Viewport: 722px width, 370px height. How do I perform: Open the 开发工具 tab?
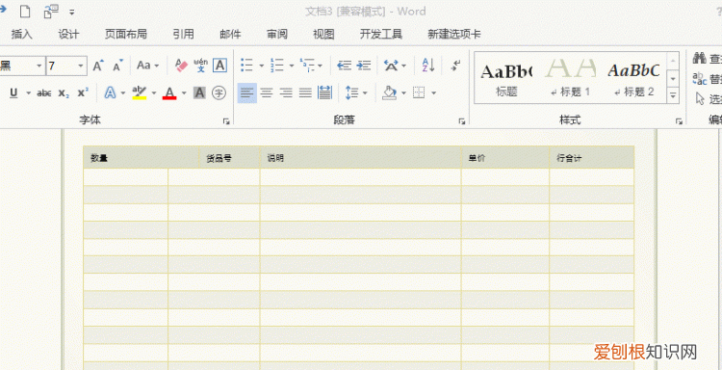coord(381,34)
